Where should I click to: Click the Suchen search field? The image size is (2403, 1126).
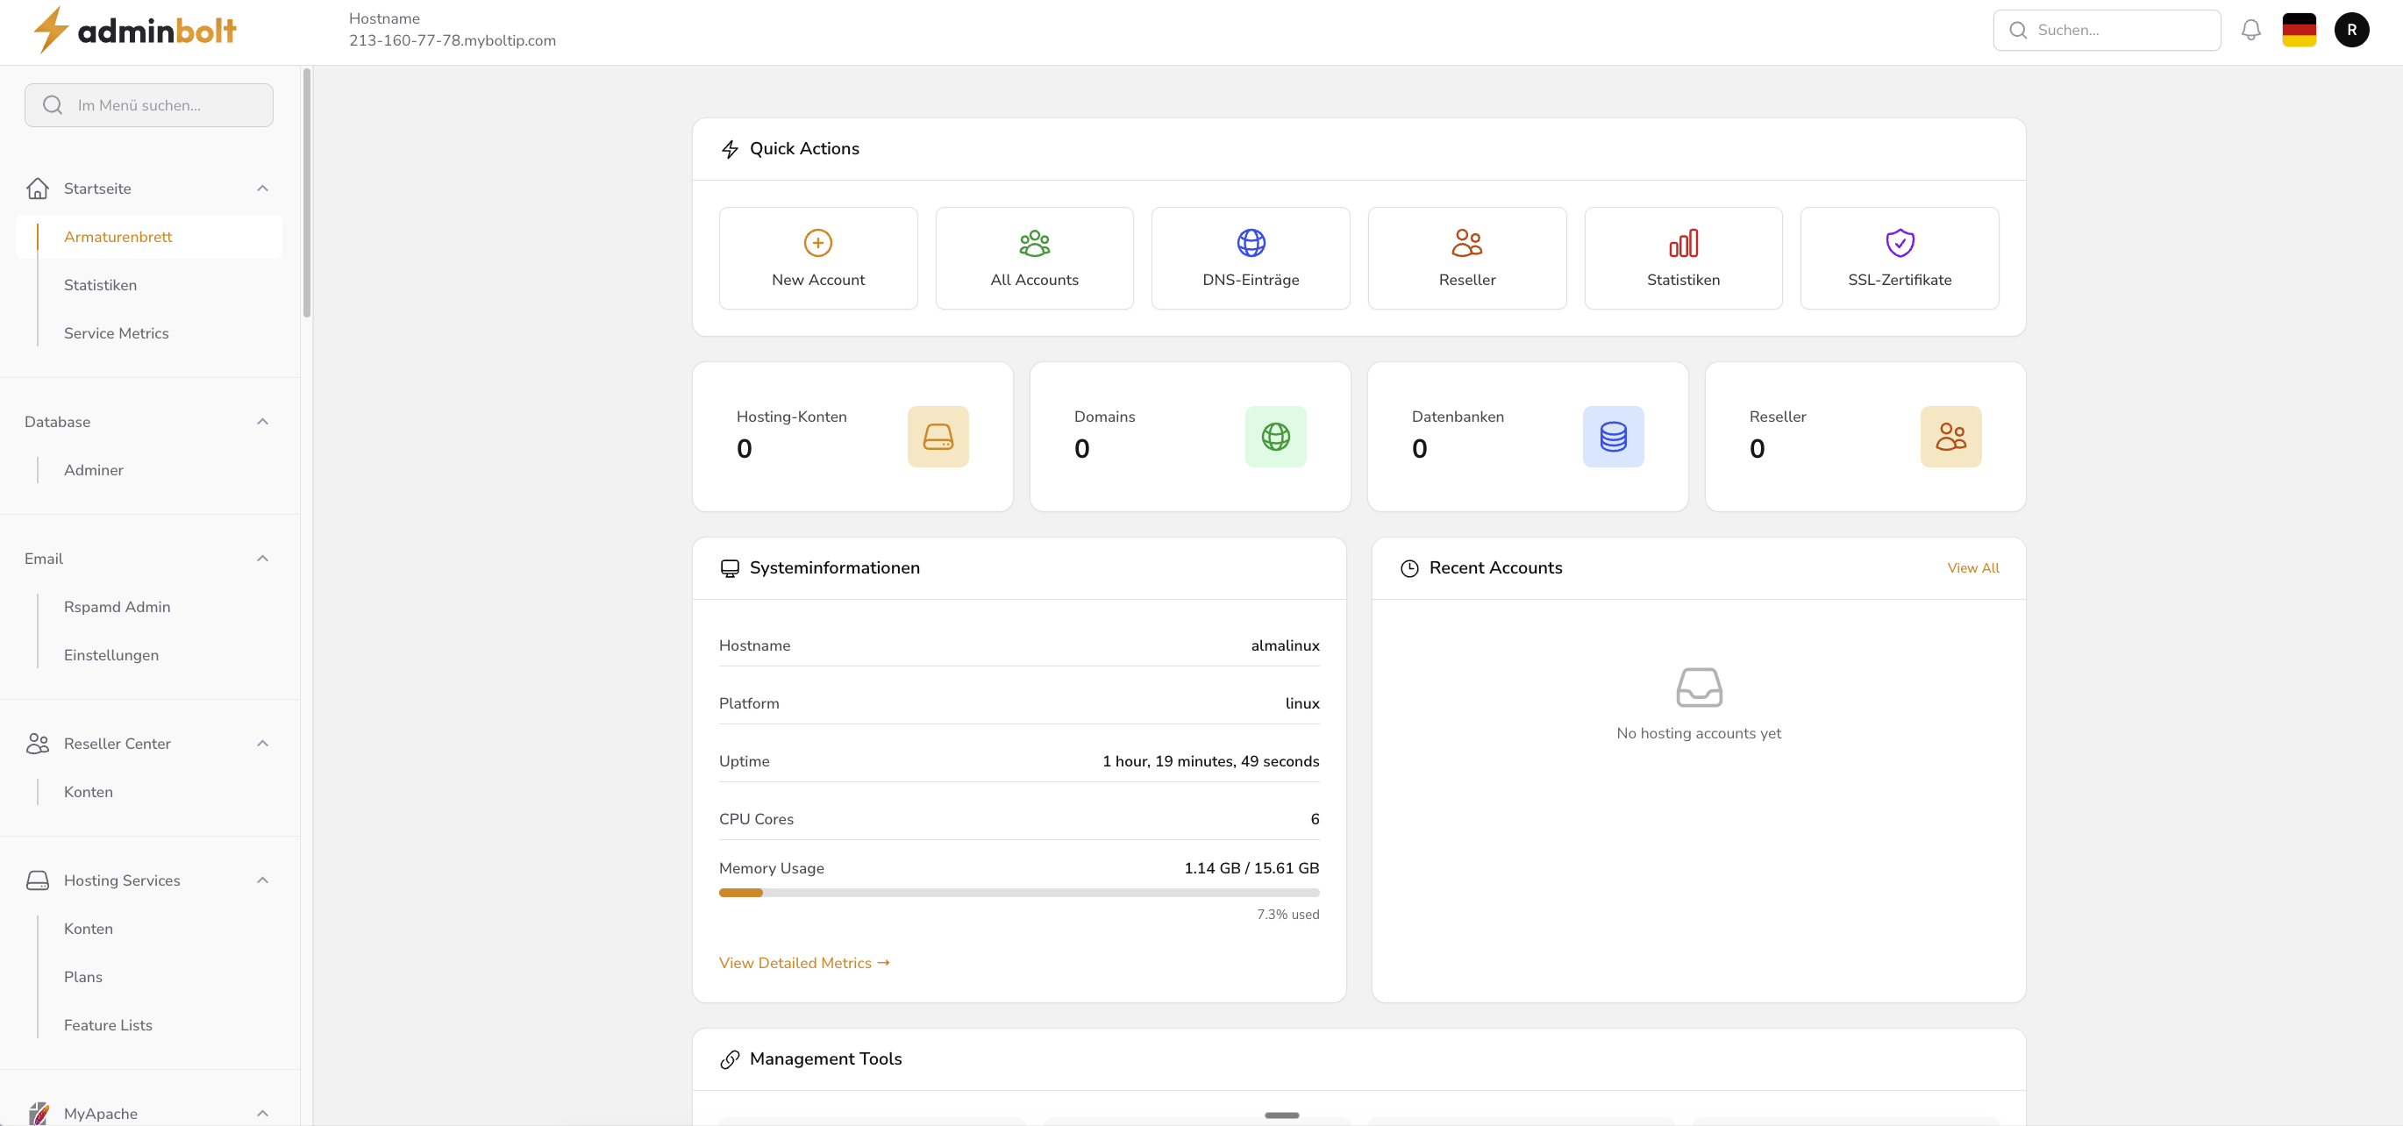pos(2107,29)
